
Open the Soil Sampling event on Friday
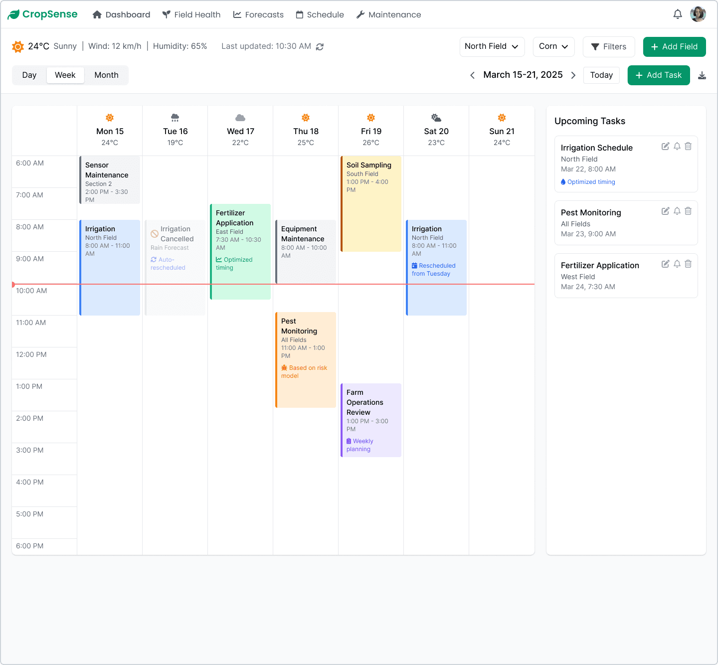click(x=371, y=203)
